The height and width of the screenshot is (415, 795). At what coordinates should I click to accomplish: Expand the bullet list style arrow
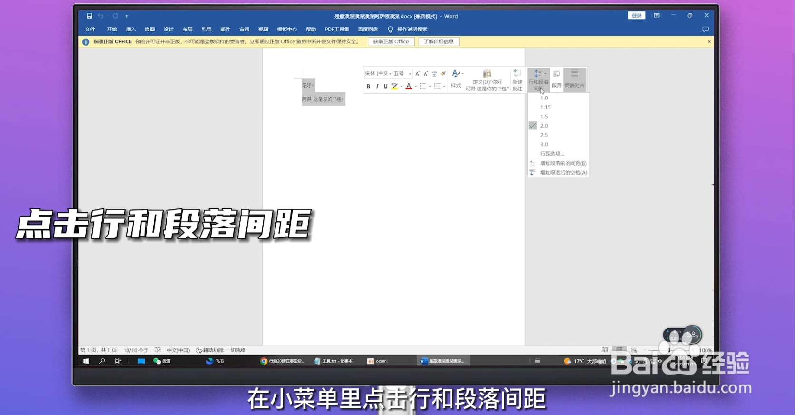click(430, 87)
